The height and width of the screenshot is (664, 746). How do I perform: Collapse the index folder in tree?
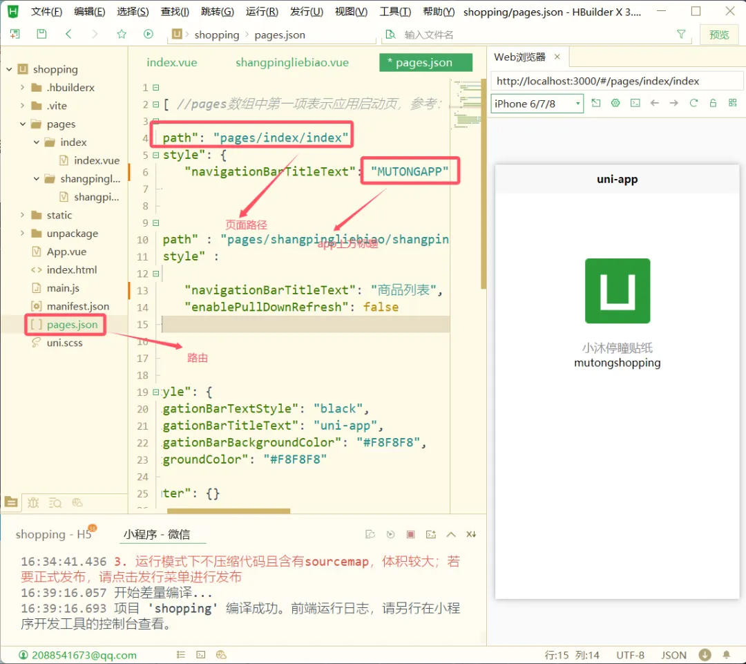[x=36, y=142]
